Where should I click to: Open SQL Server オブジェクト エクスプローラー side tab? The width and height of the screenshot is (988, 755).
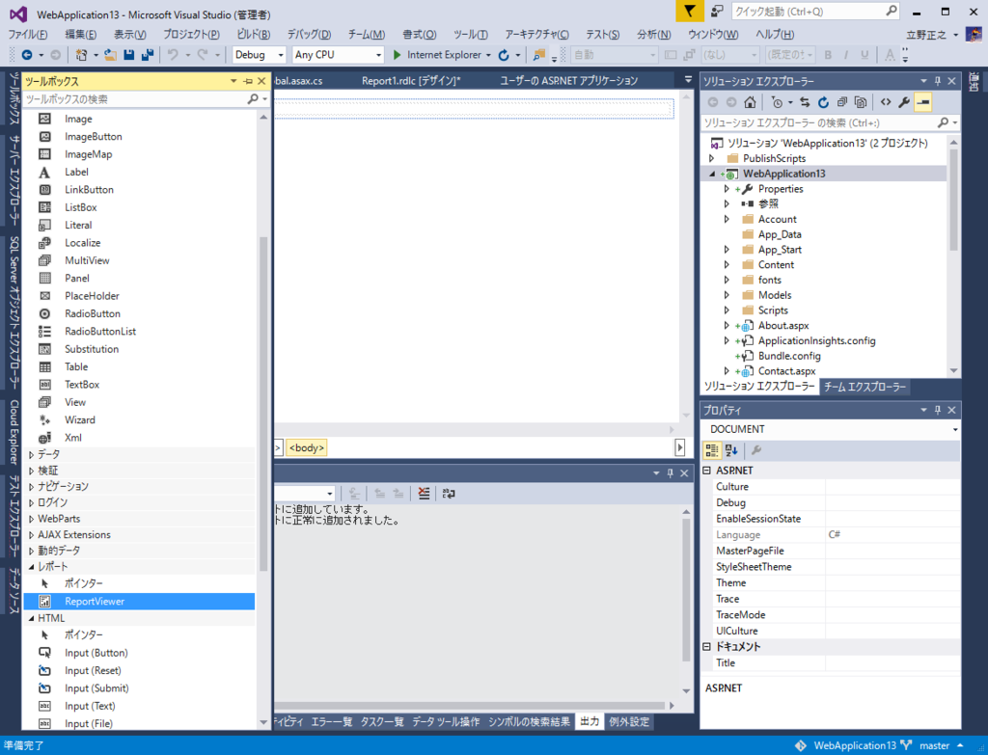(14, 313)
